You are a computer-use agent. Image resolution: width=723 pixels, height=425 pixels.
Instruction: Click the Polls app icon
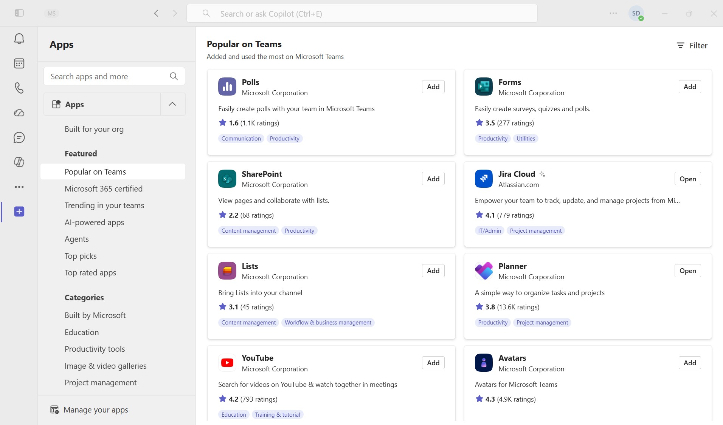click(227, 87)
